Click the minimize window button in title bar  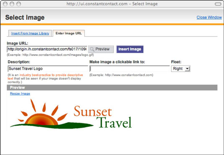click(12, 4)
